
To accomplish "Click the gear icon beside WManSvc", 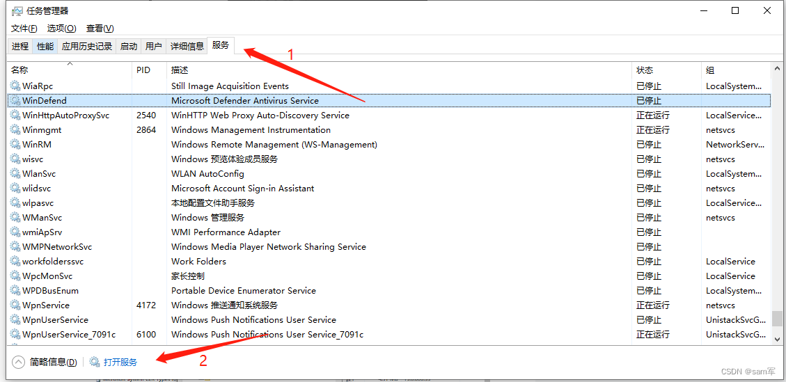I will (15, 218).
